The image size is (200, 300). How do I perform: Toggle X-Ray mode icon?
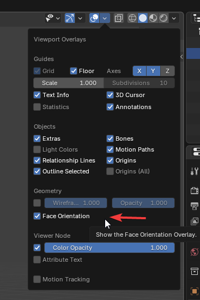click(119, 19)
